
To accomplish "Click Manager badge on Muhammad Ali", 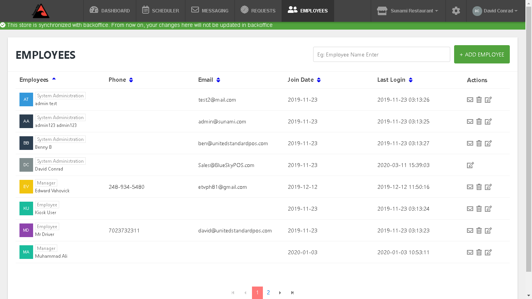I will 46,248.
